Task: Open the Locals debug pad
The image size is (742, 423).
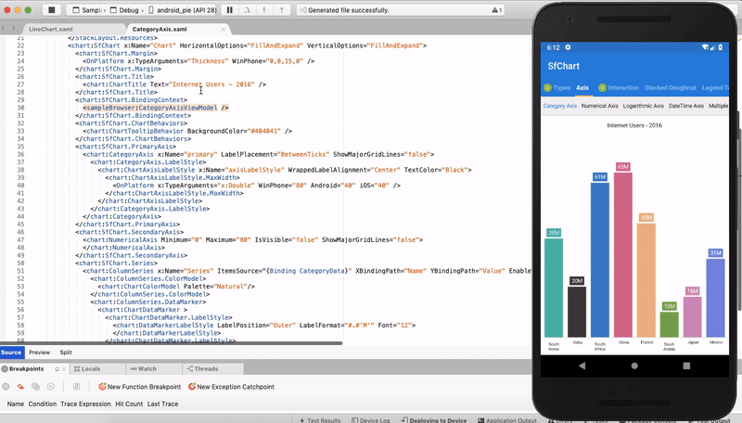Action: tap(91, 368)
